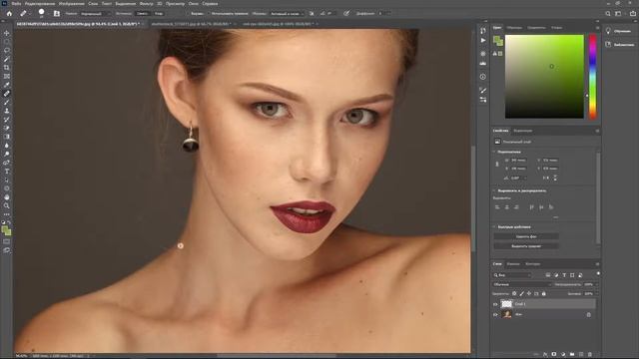639x359 pixels.
Task: Select the Clone Stamp tool
Action: tap(7, 111)
